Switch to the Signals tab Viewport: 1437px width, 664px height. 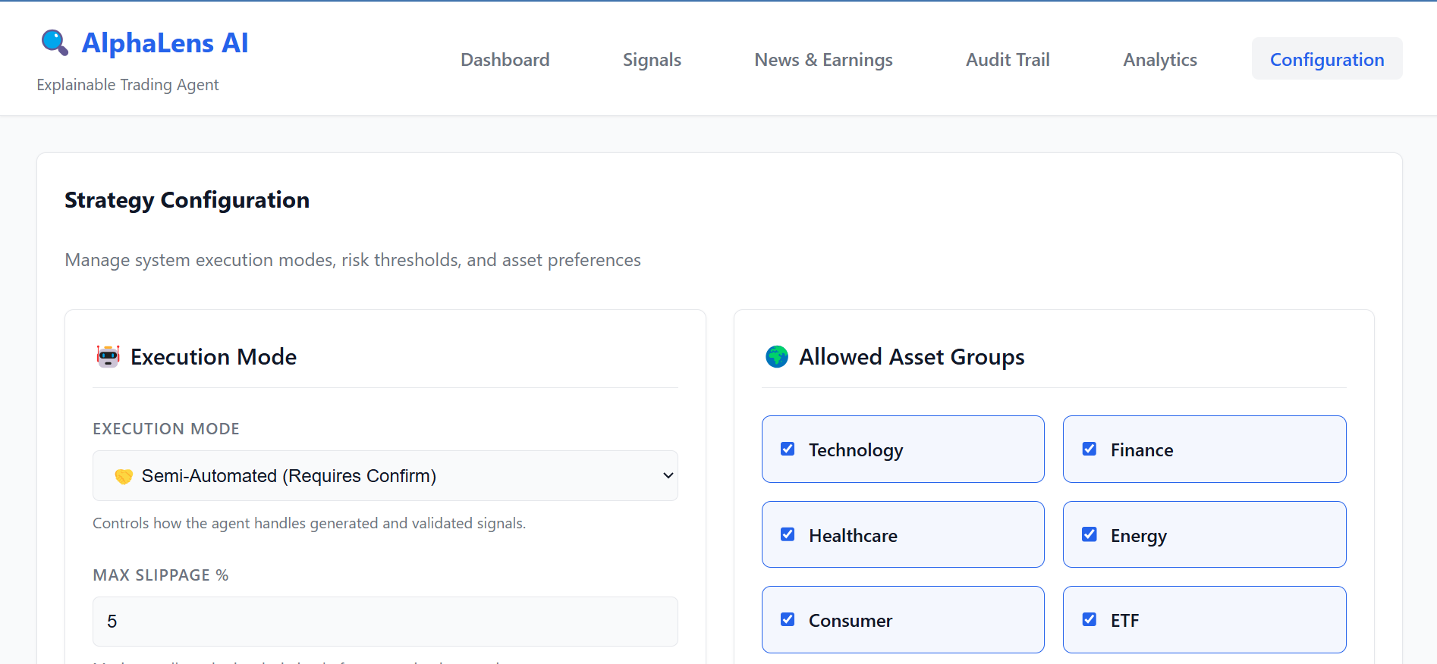[x=652, y=60]
